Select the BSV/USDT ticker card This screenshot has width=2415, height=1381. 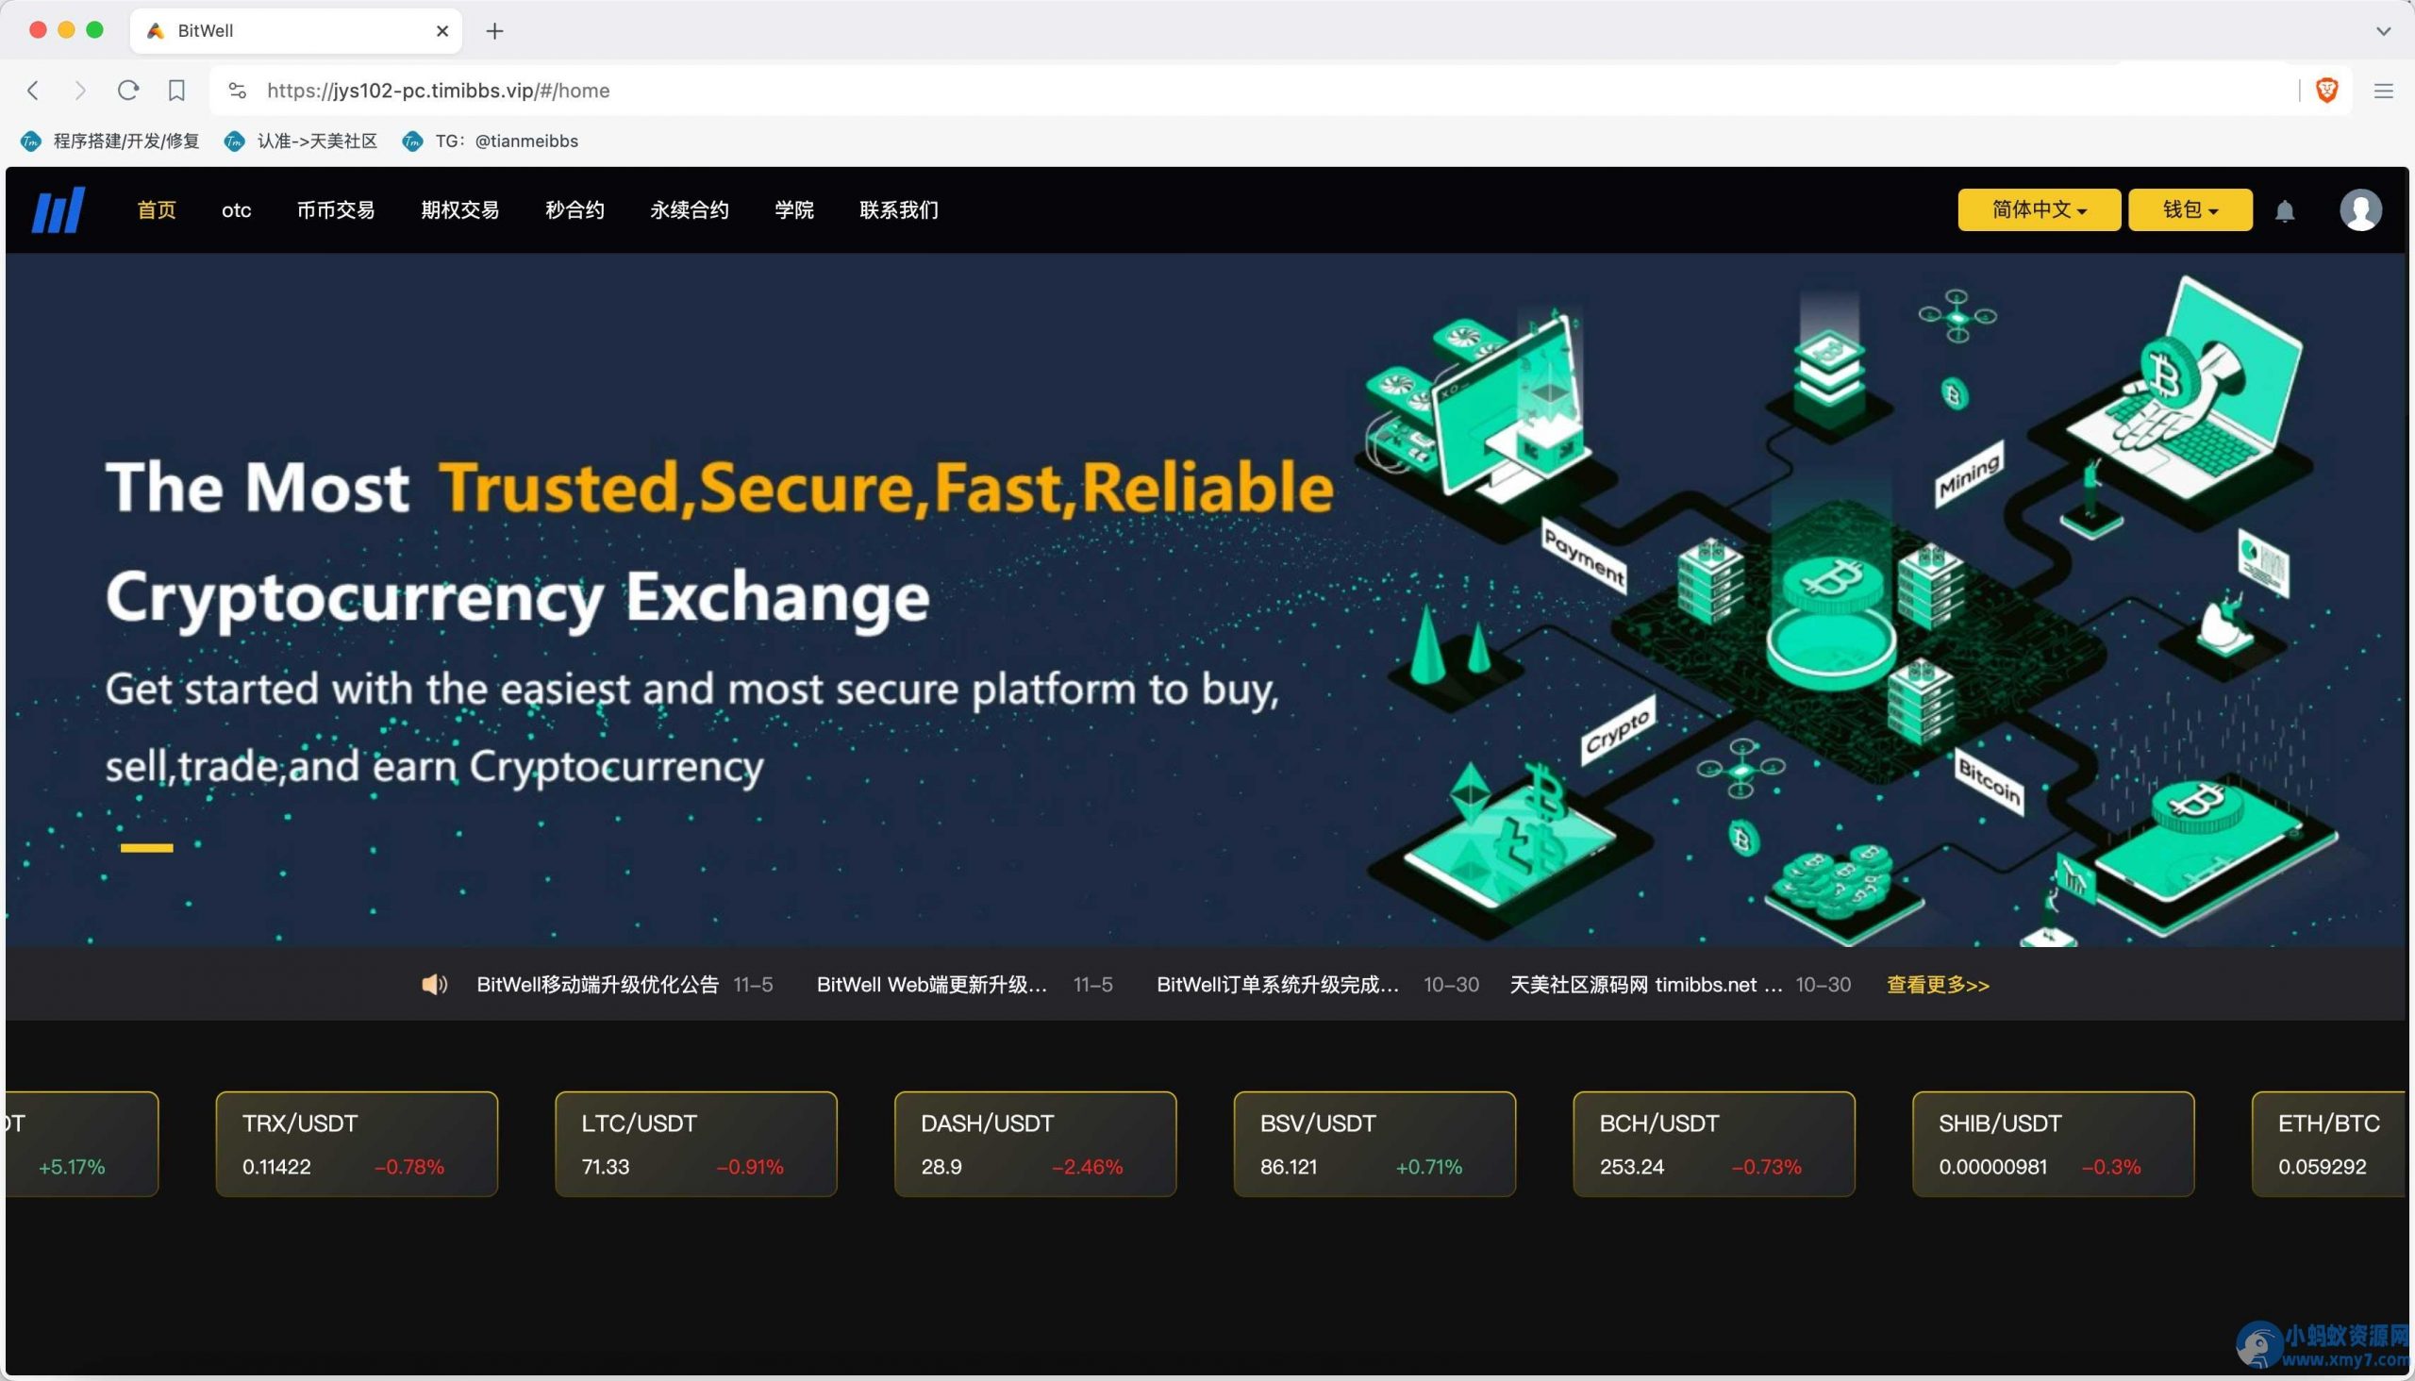[1374, 1144]
